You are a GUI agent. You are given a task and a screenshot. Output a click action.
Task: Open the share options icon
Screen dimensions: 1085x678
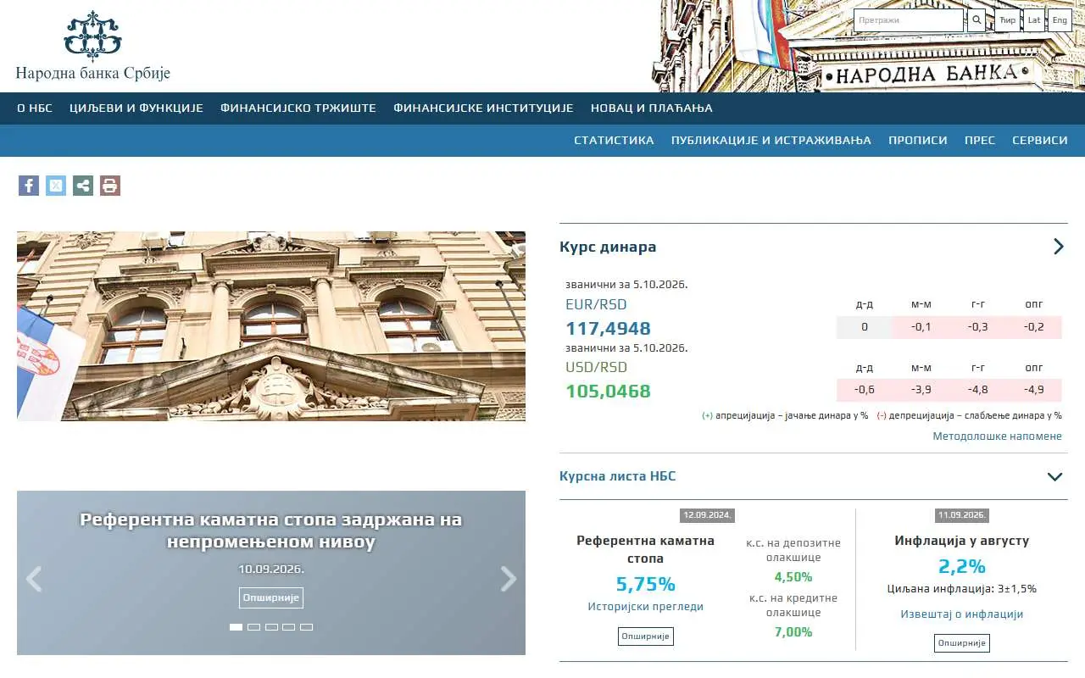tap(83, 186)
